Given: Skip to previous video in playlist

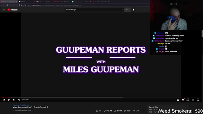Looking at the screenshot, I should [x=4, y=100].
